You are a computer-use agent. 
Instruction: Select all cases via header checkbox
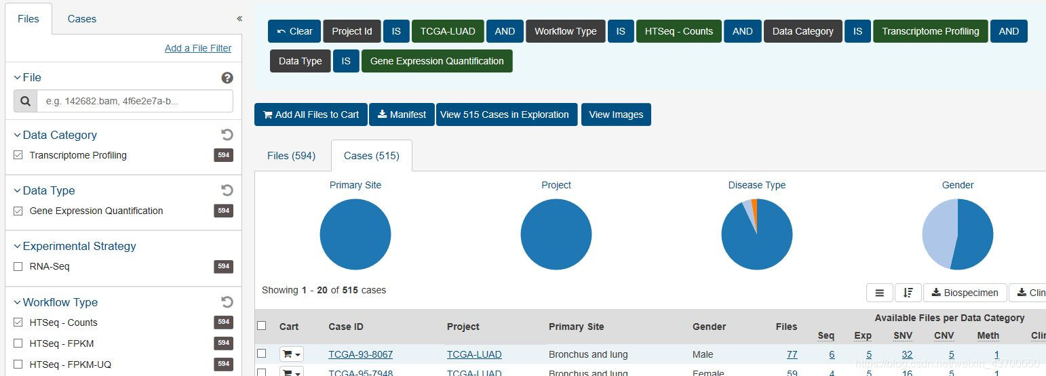pos(261,326)
